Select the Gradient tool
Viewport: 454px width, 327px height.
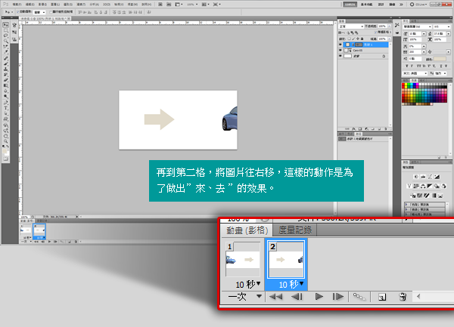(x=6, y=86)
